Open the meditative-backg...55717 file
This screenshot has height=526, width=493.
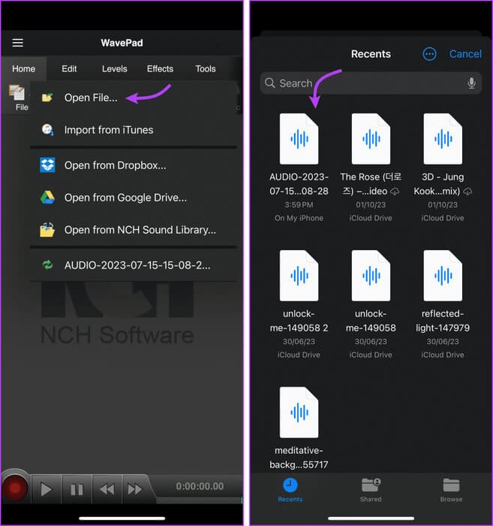tap(299, 428)
